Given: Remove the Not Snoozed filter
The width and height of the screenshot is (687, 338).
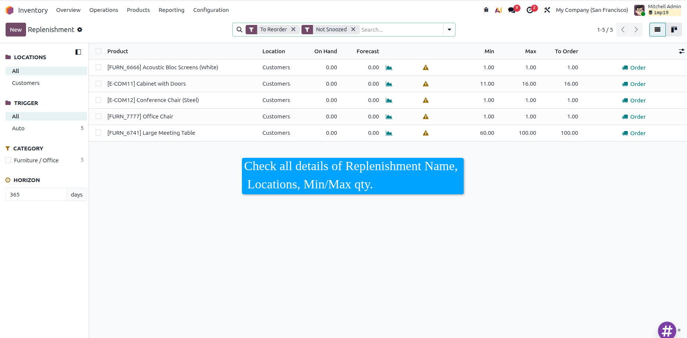Looking at the screenshot, I should click(x=353, y=29).
